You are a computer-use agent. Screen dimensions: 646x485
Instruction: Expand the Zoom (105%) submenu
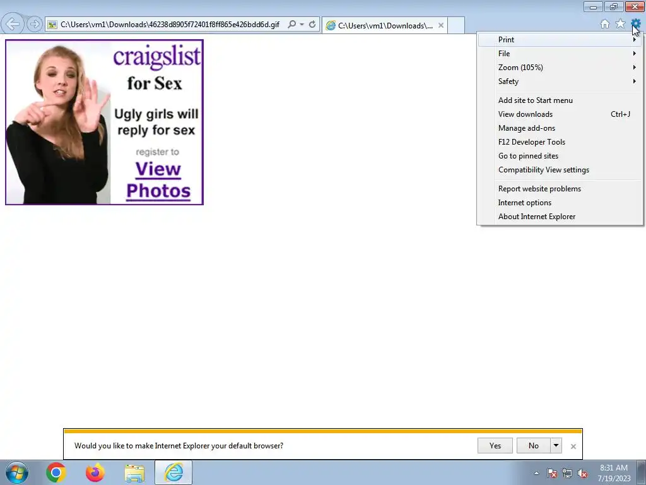[560, 68]
